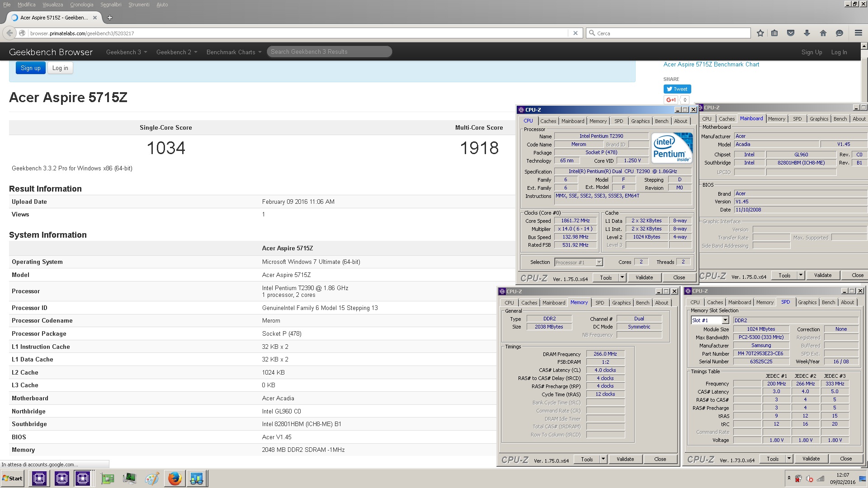Open the Firefox hamburger menu

pos(858,33)
